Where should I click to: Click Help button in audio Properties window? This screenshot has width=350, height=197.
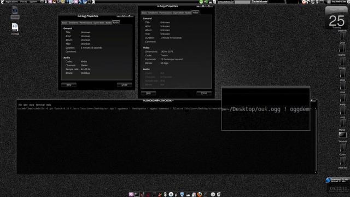tap(69, 85)
